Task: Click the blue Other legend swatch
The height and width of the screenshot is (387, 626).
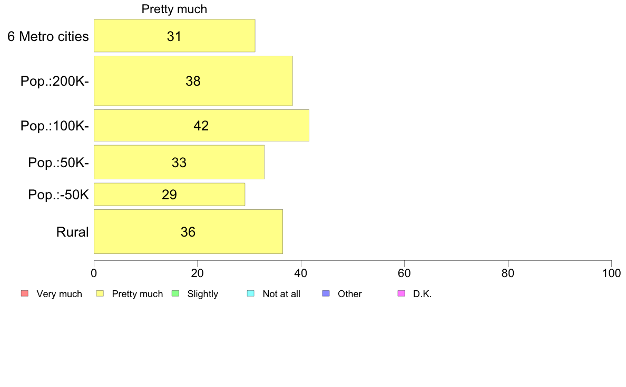Action: tap(326, 294)
